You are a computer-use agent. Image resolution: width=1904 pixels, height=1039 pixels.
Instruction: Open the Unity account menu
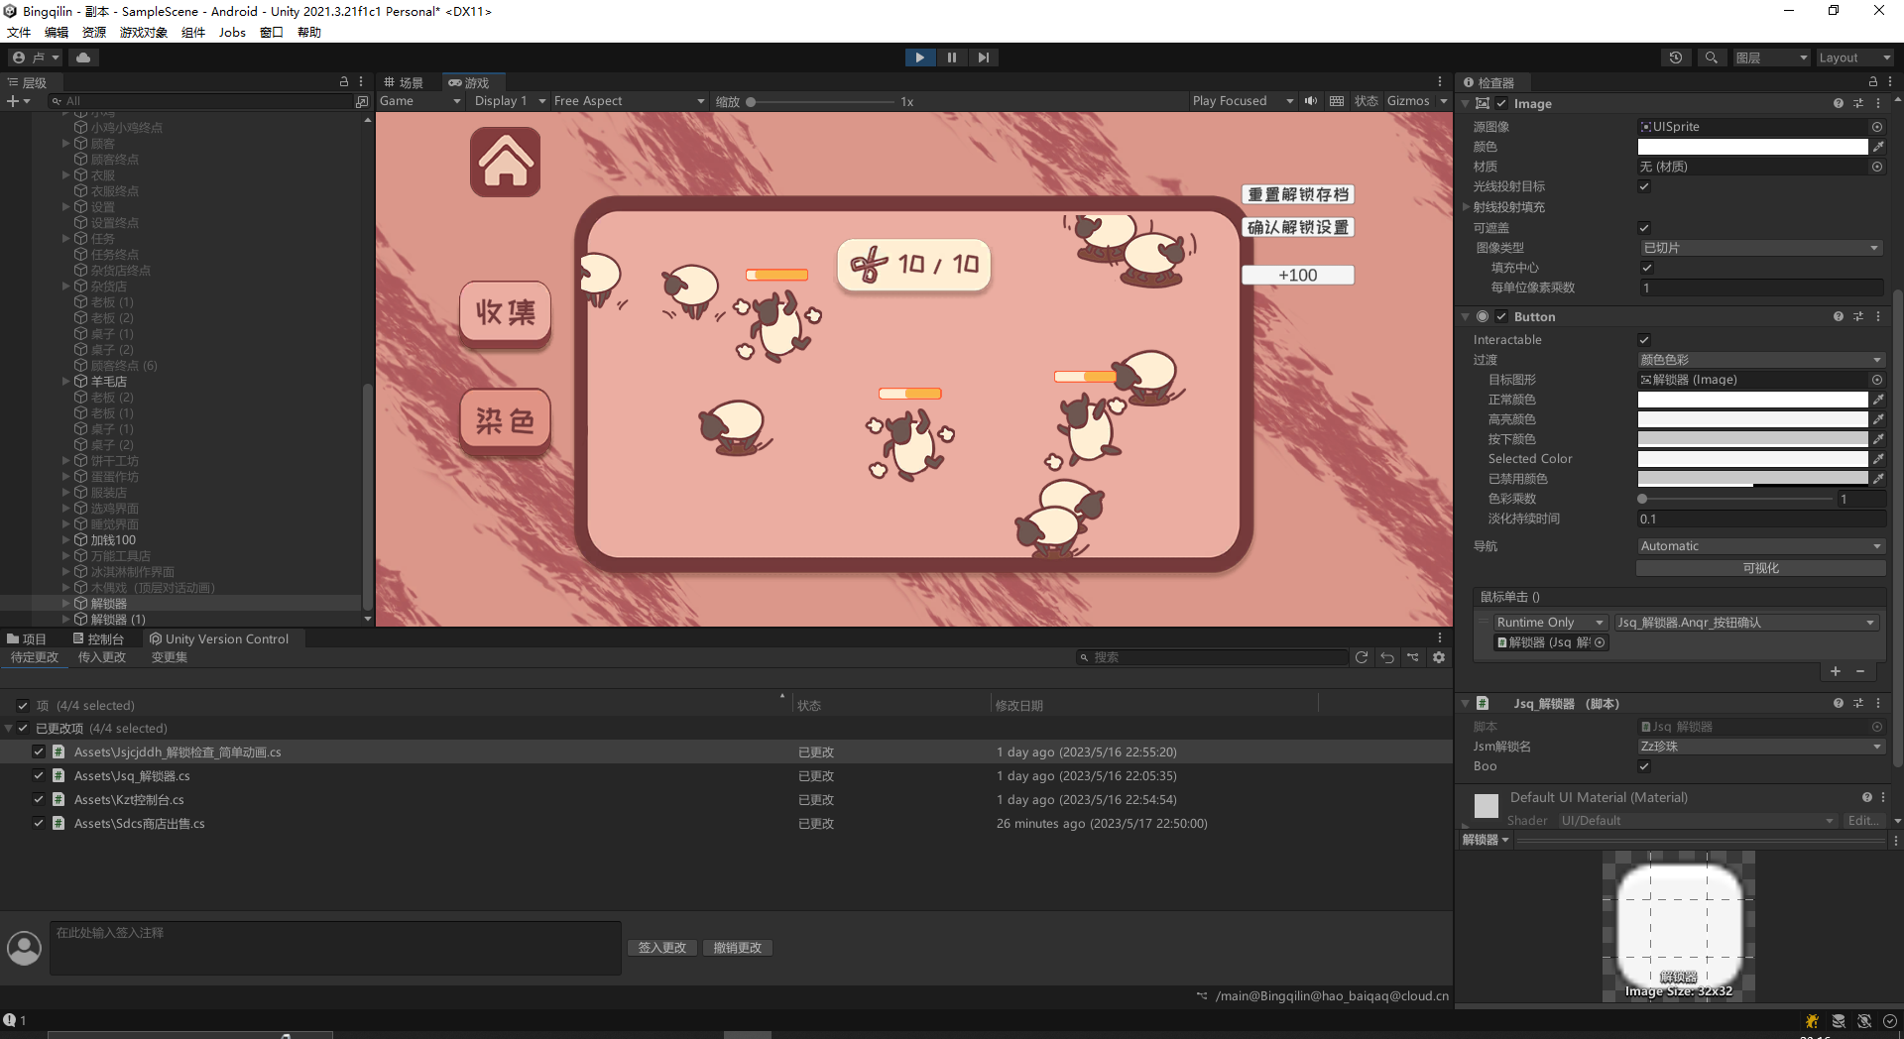36,58
